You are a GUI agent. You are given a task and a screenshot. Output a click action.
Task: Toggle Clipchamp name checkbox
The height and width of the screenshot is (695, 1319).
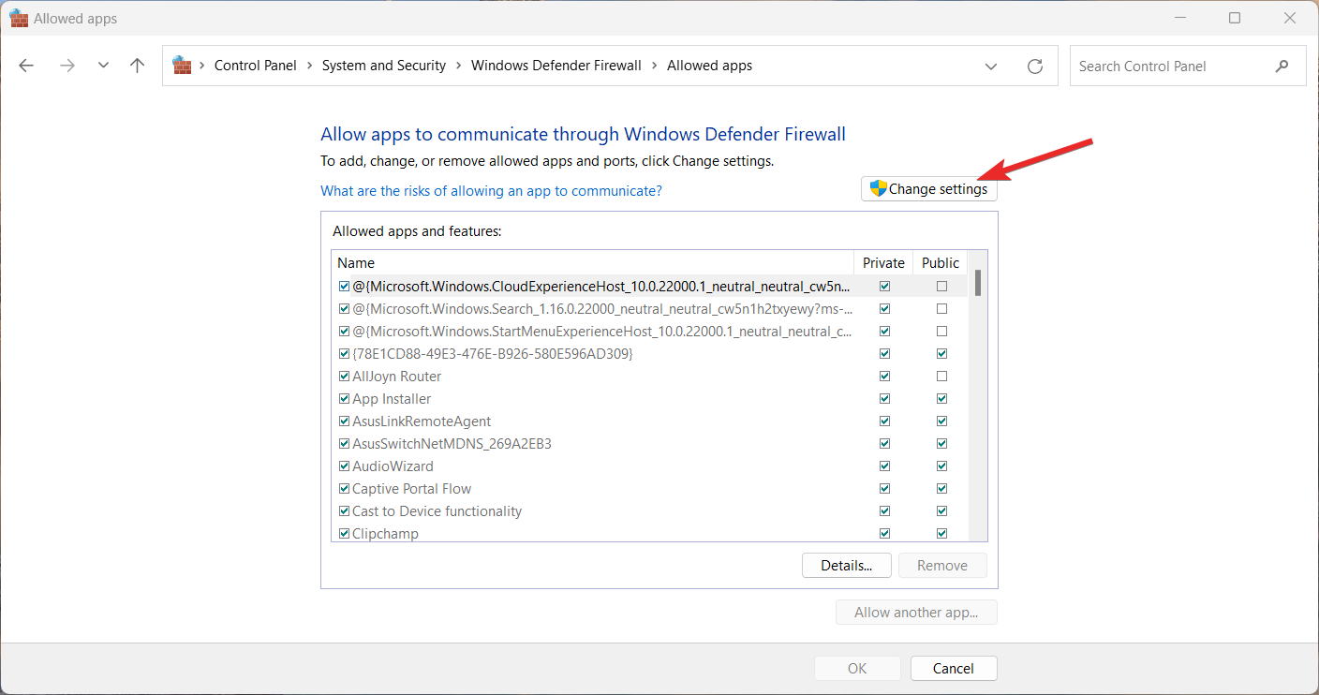[x=344, y=533]
